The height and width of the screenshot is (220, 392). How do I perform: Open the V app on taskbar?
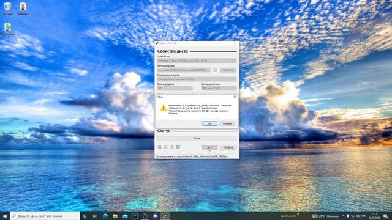(x=135, y=216)
